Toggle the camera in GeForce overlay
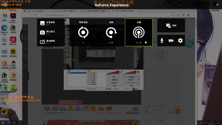The width and height of the screenshot is (222, 125). click(171, 41)
